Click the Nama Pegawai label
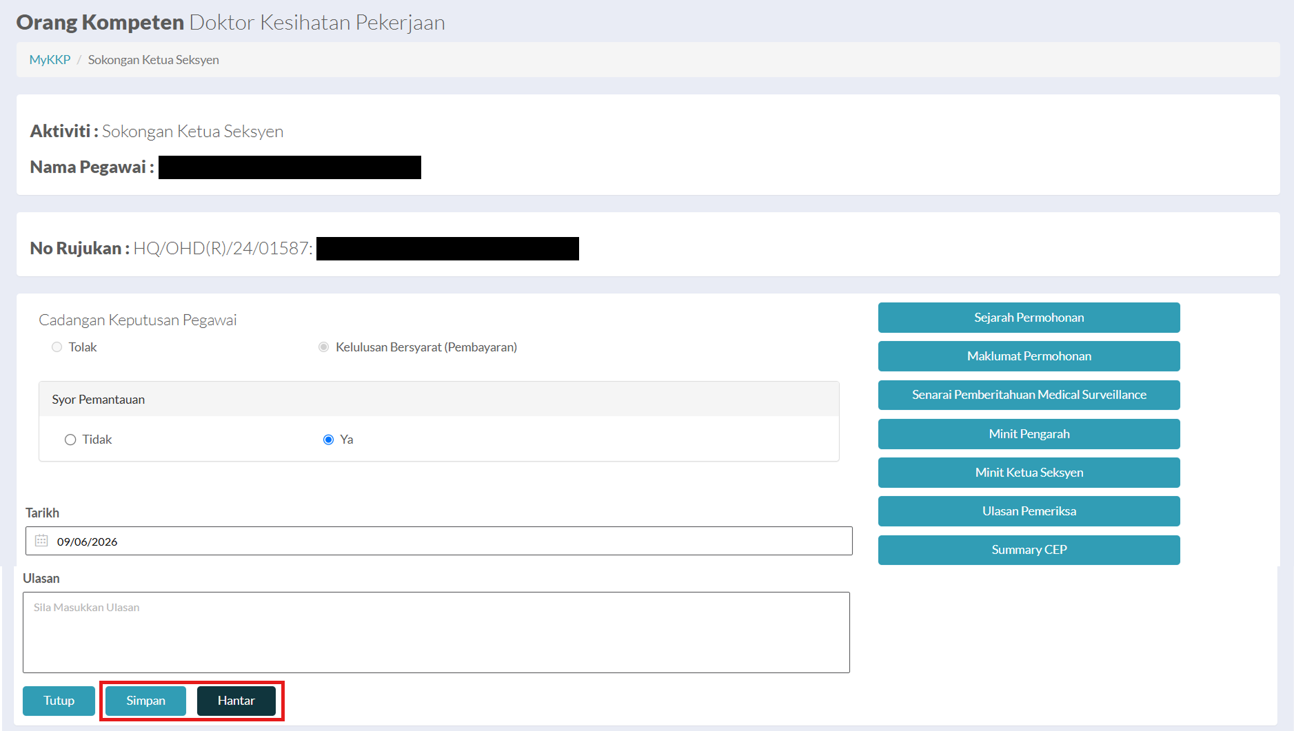Image resolution: width=1294 pixels, height=731 pixels. (92, 167)
